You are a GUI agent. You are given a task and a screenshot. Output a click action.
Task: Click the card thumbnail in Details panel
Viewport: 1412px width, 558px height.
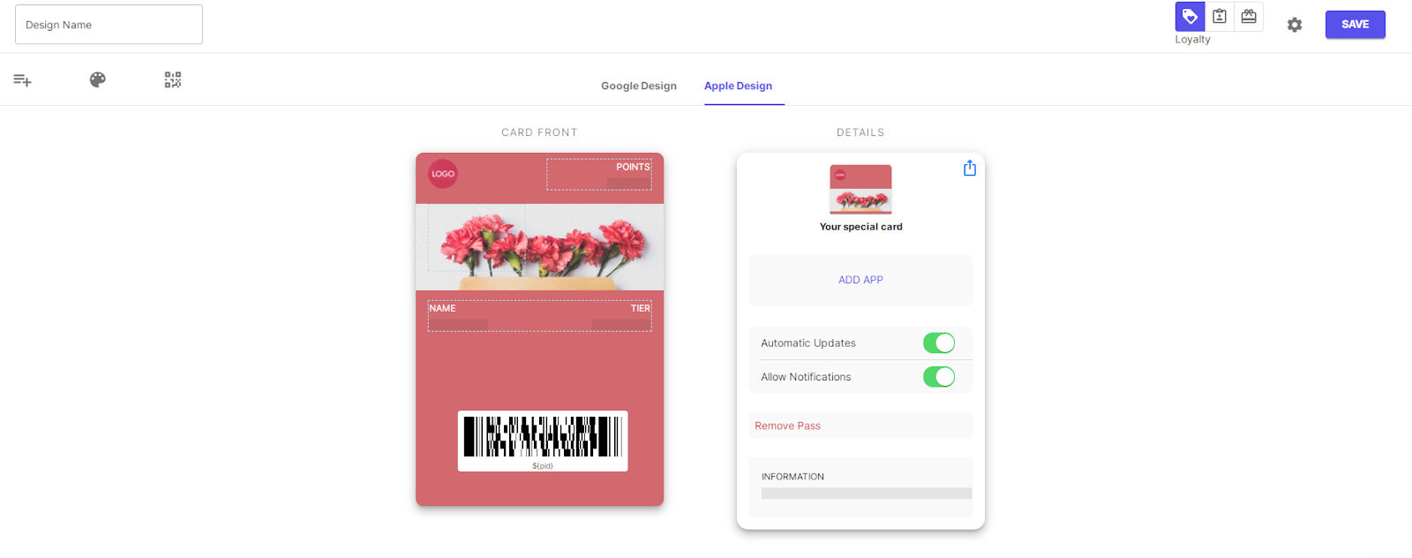[860, 189]
